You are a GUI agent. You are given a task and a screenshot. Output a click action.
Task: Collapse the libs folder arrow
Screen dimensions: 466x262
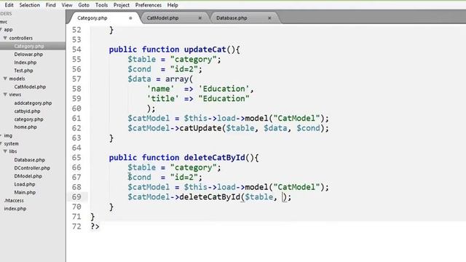tap(5, 151)
